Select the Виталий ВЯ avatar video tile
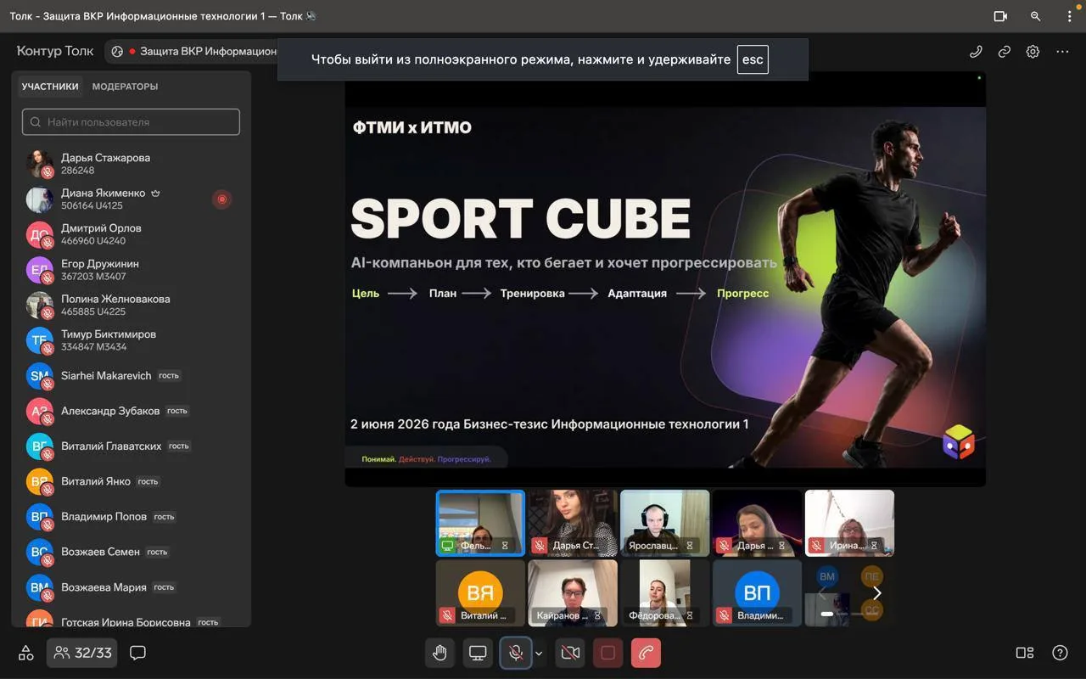Viewport: 1086px width, 679px height. pos(480,592)
